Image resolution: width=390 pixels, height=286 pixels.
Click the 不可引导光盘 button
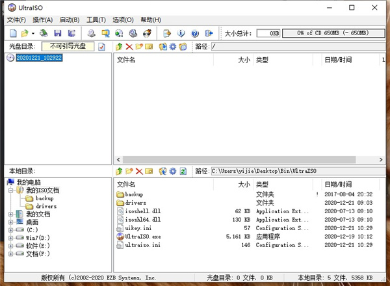(x=68, y=47)
